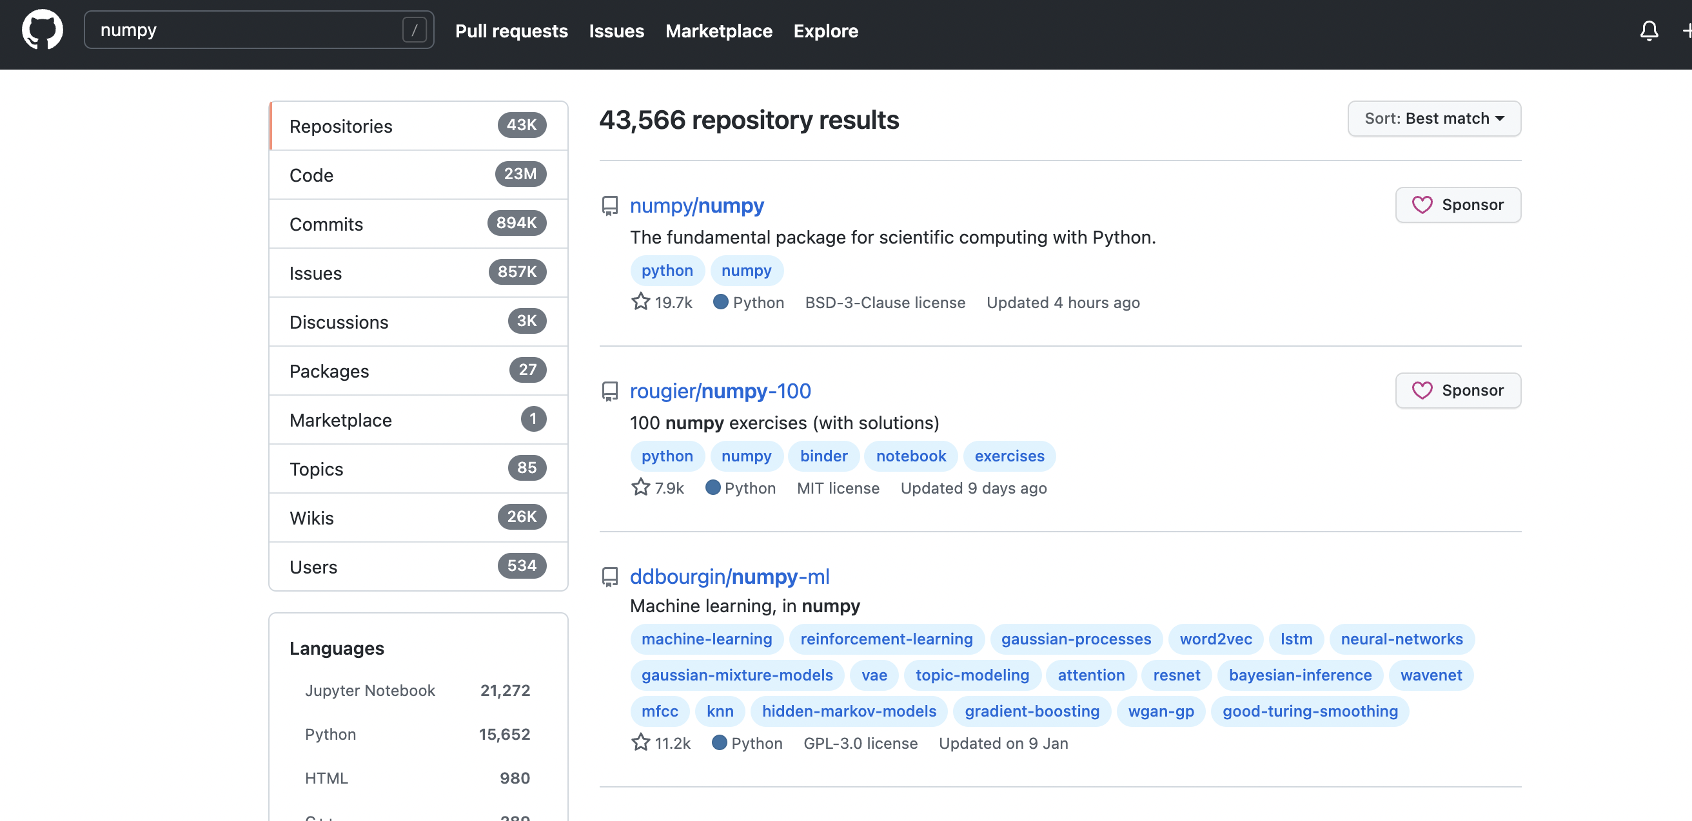Click the repo icon beside ddbourgin/numpy-ml
This screenshot has width=1692, height=821.
click(x=609, y=577)
